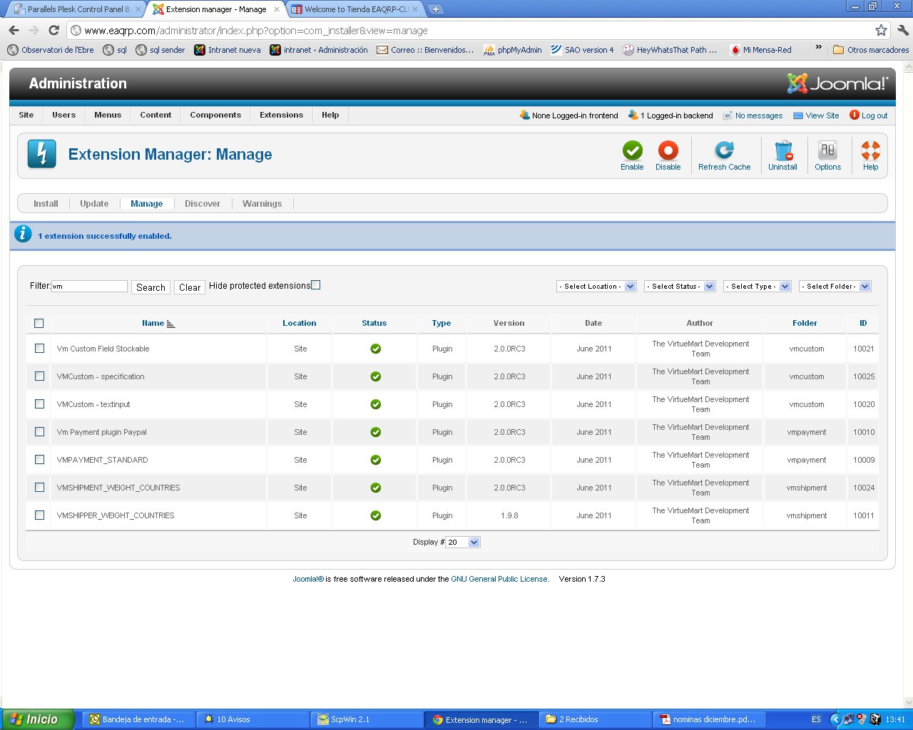
Task: Click the browser back arrow
Action: point(14,30)
